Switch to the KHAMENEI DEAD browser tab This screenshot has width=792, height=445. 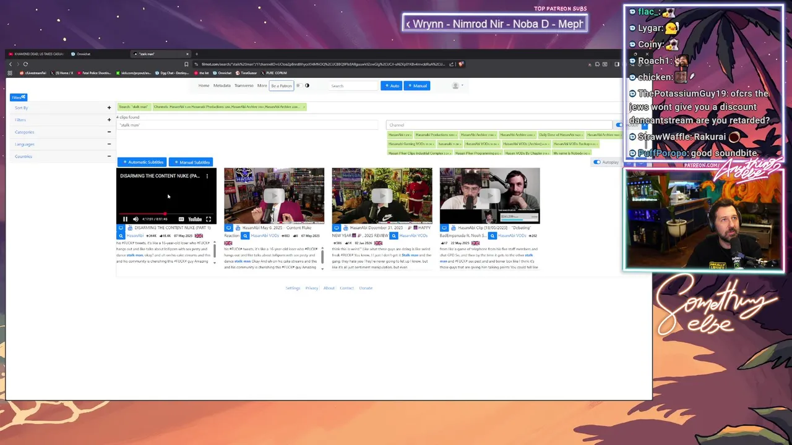tap(37, 54)
